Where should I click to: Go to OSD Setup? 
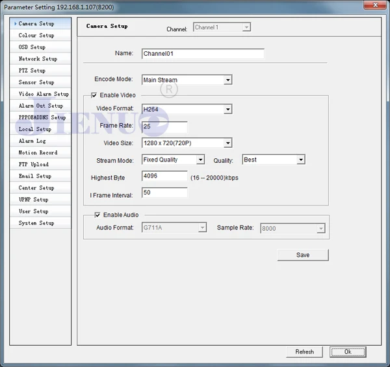pyautogui.click(x=40, y=47)
